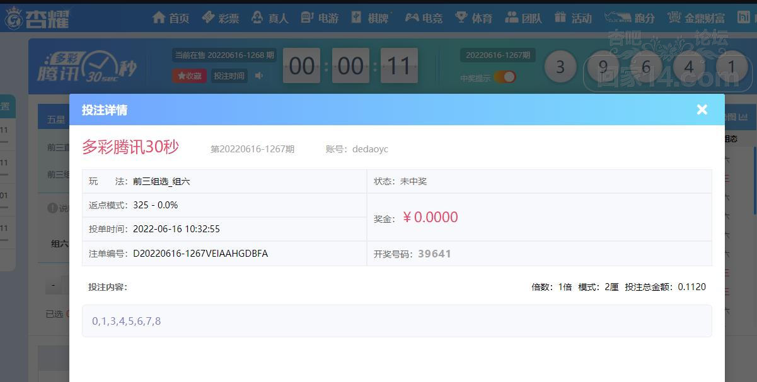Click the 账号 dedaoyc text
The image size is (757, 382).
[x=357, y=149]
